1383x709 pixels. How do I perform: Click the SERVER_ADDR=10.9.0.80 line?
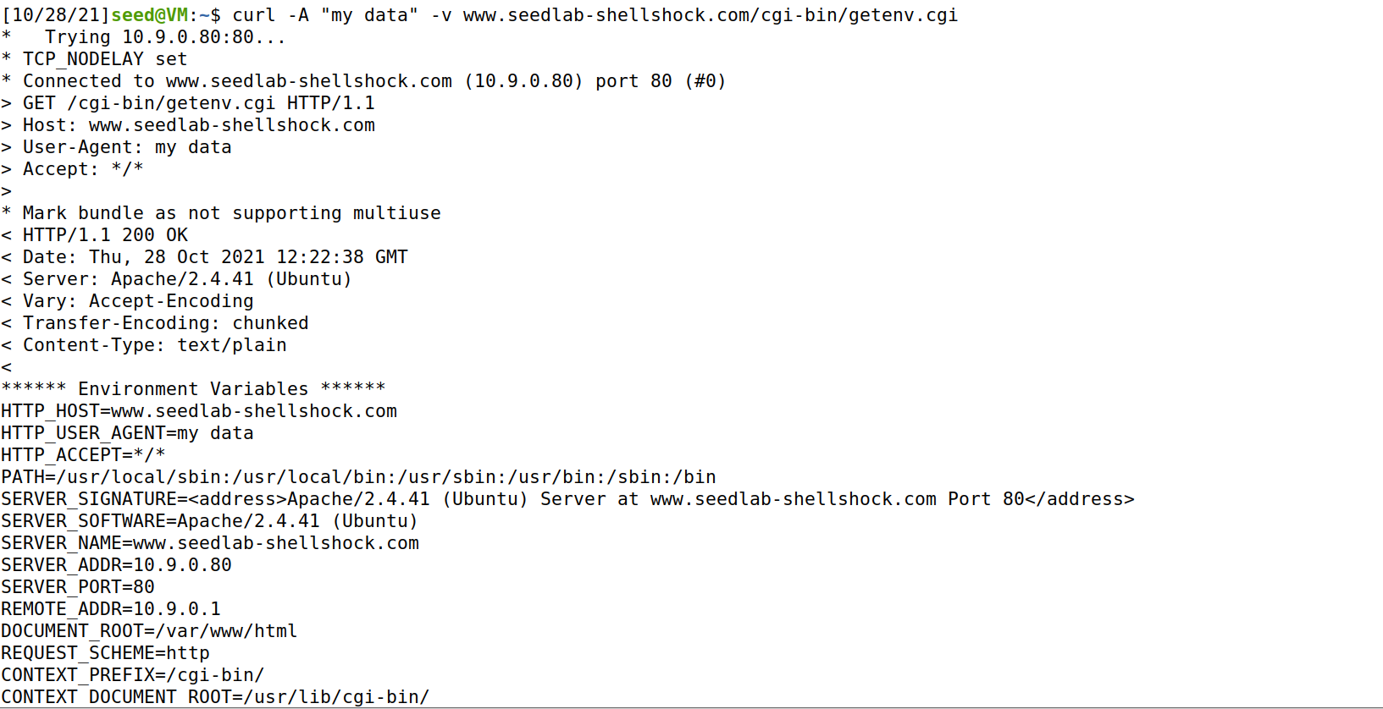click(116, 565)
